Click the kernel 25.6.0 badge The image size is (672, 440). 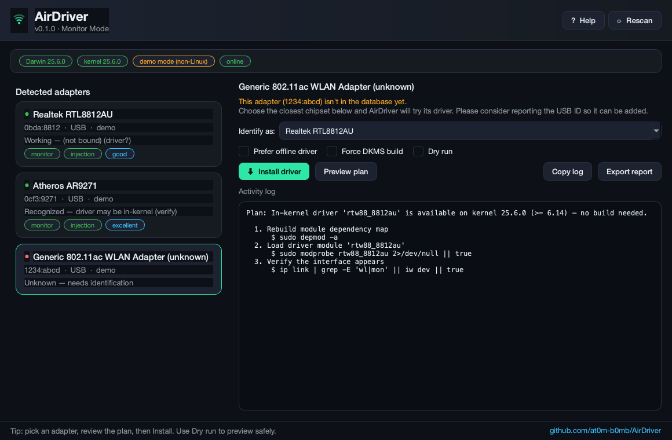103,61
